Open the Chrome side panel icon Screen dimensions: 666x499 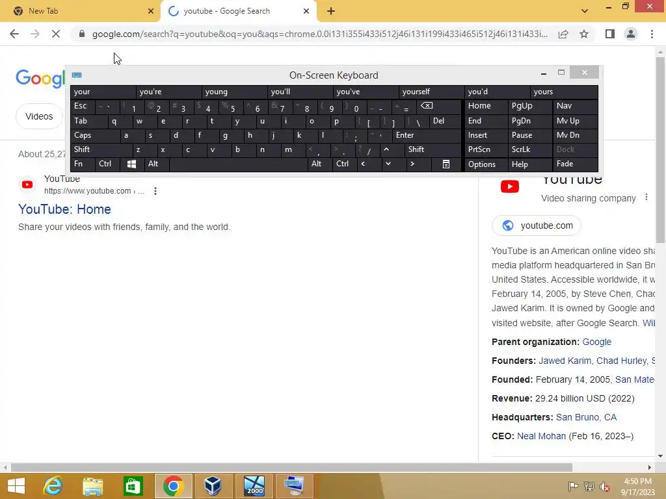coord(610,34)
